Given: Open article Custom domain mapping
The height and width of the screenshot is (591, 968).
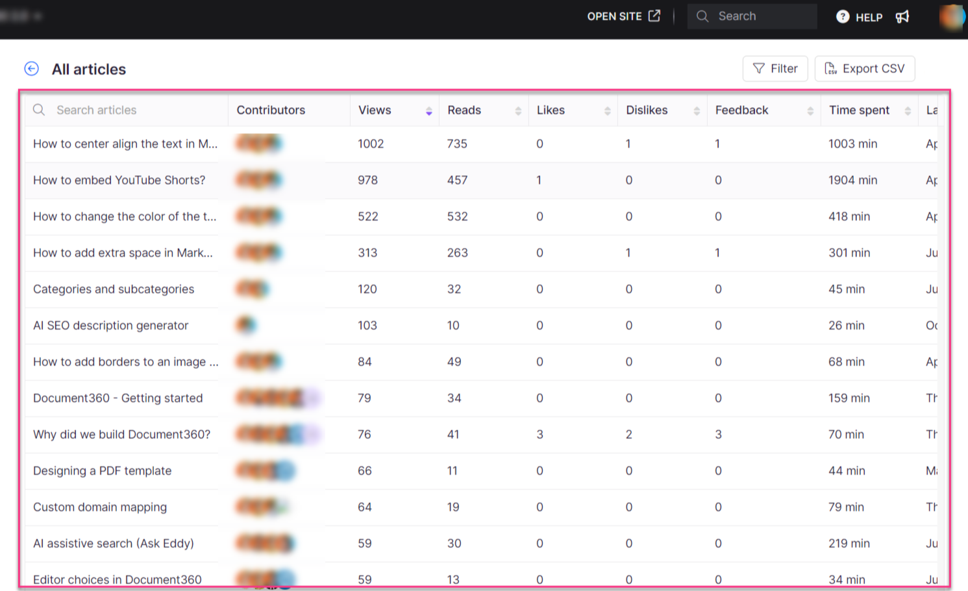Looking at the screenshot, I should (100, 507).
